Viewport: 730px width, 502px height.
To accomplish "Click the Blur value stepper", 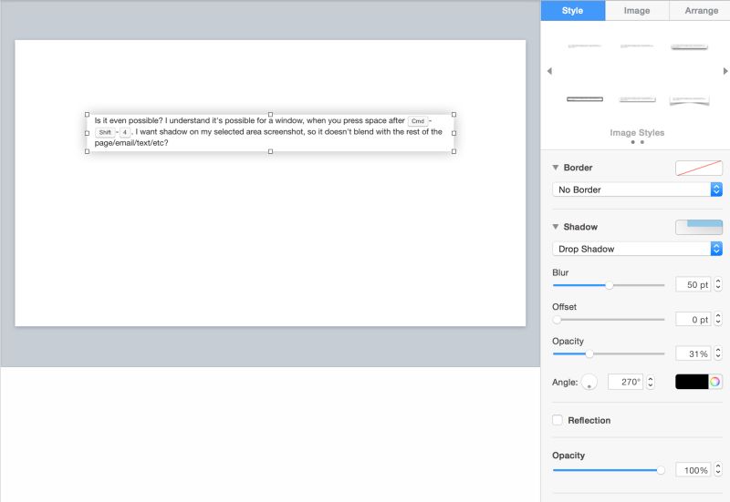I will tap(718, 284).
